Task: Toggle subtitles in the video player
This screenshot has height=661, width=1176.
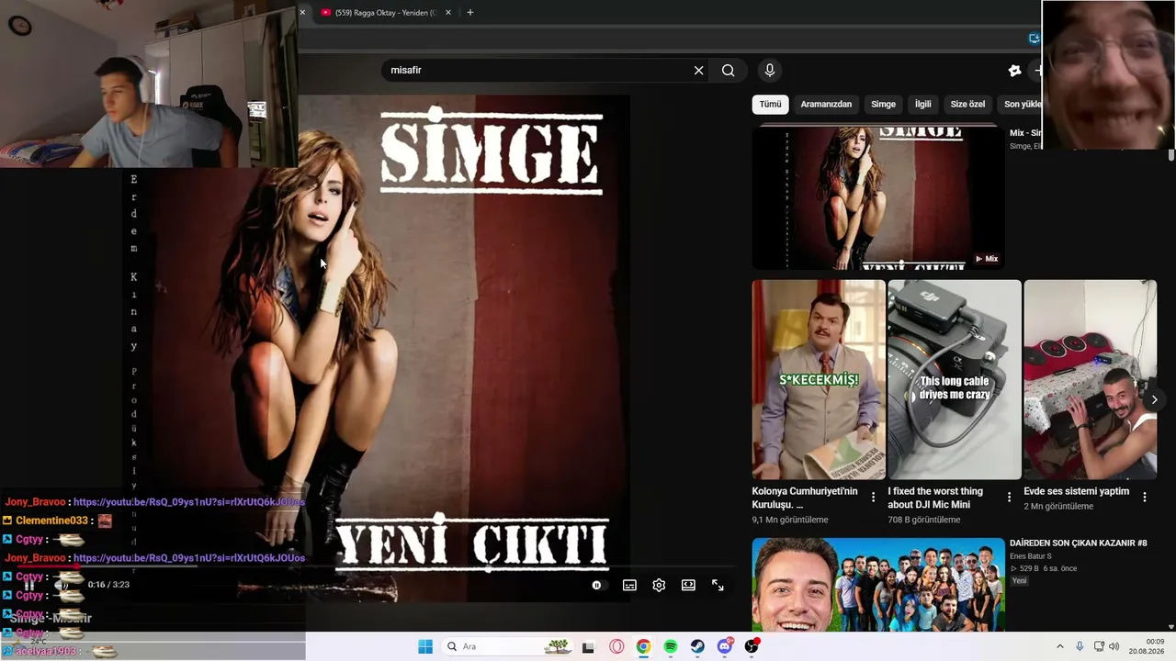Action: point(629,585)
